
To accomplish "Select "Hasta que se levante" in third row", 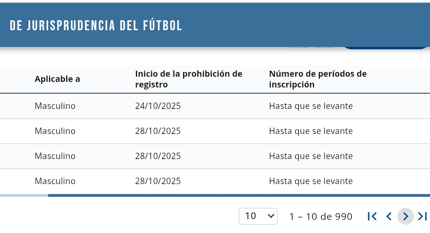I will pyautogui.click(x=311, y=156).
